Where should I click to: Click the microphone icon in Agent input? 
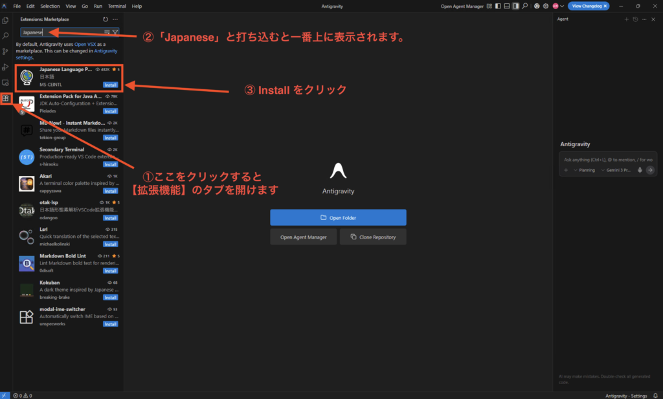640,170
